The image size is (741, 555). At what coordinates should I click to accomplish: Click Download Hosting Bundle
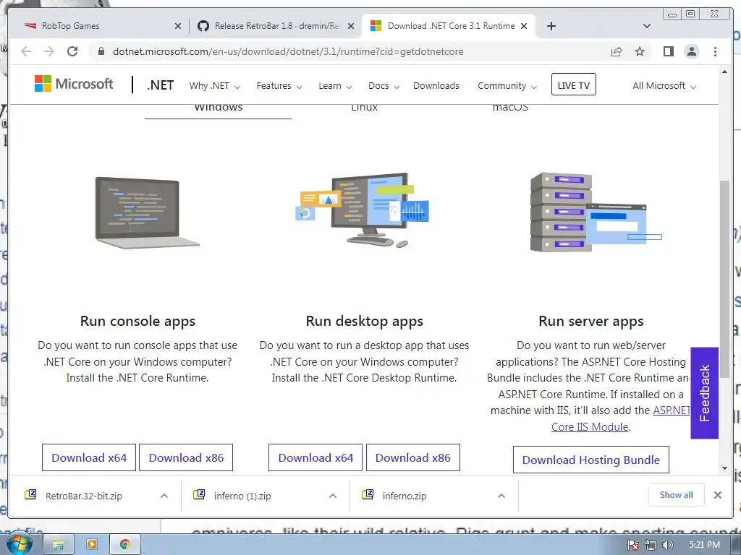pyautogui.click(x=590, y=460)
